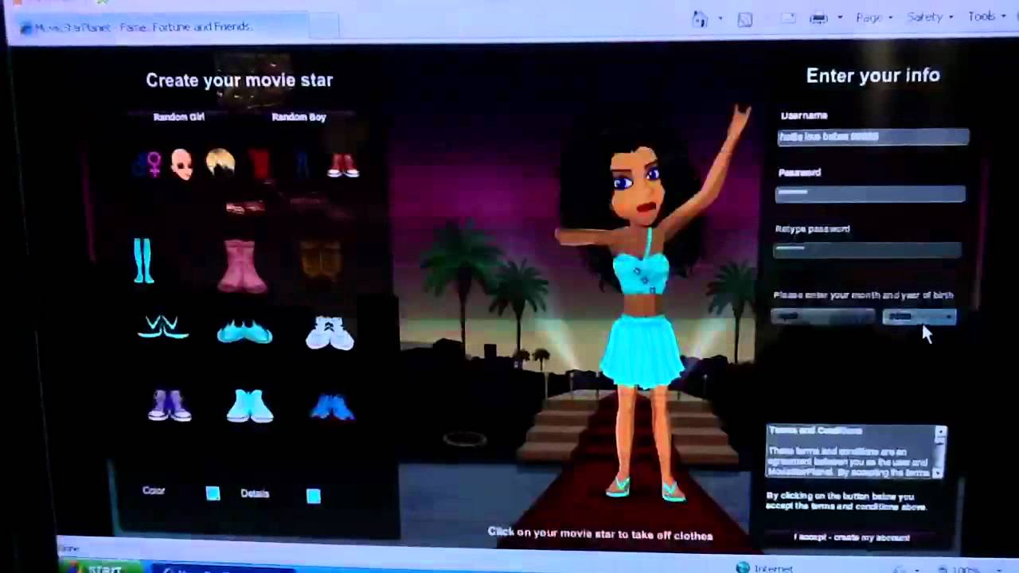Focus the Password input field
Screen dimensions: 1019x573
click(x=870, y=193)
